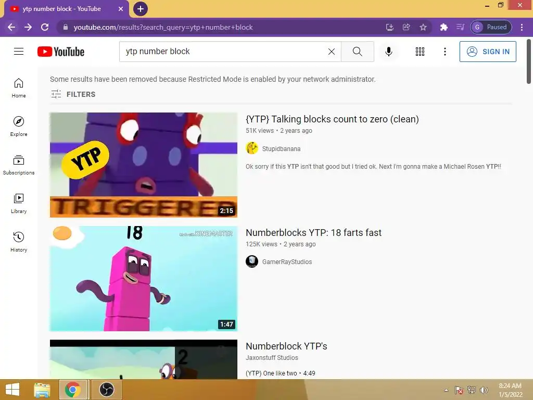Image resolution: width=533 pixels, height=400 pixels.
Task: Open the search FILTERS panel
Action: [73, 94]
